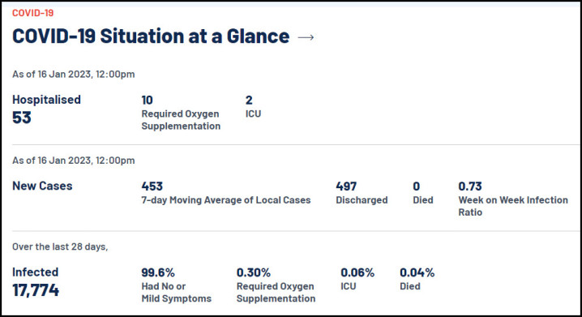Click the 0.06% ICU percentage
Screen dimensions: 582x317
(x=357, y=273)
